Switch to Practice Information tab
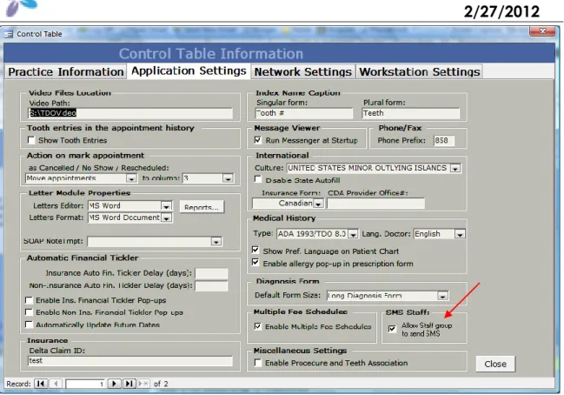 (66, 71)
